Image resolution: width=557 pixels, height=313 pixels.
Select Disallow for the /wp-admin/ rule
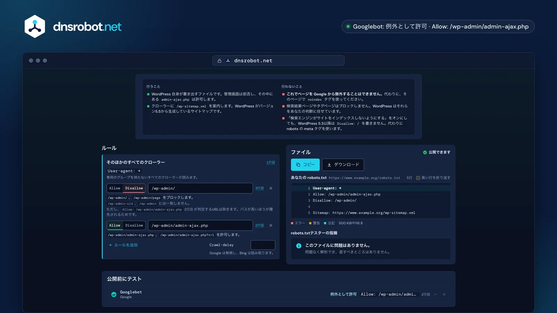tap(134, 188)
